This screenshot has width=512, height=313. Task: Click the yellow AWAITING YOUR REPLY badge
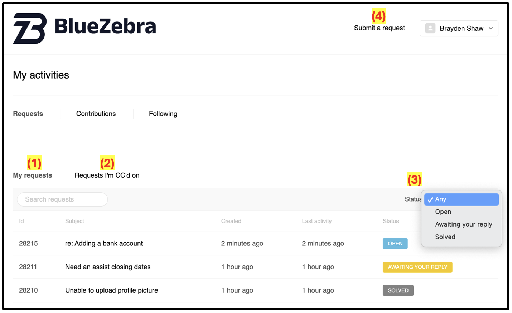pos(417,267)
